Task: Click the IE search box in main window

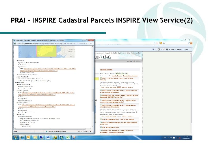Action: coord(174,43)
